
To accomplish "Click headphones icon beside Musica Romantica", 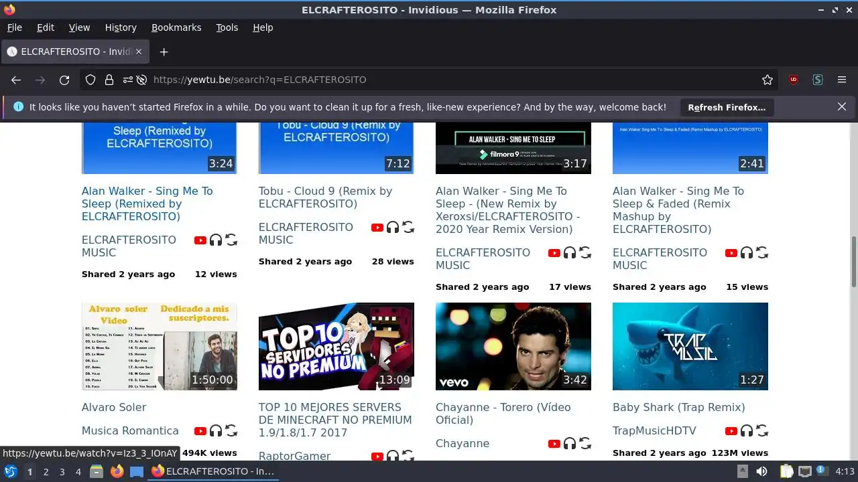I will click(x=216, y=430).
